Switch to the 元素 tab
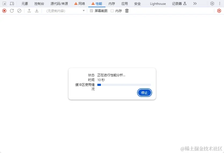 pyautogui.click(x=25, y=4)
